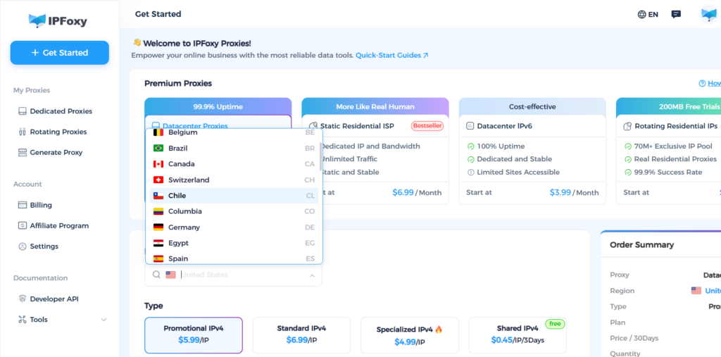Select Standard IPv4 type option

pyautogui.click(x=301, y=334)
